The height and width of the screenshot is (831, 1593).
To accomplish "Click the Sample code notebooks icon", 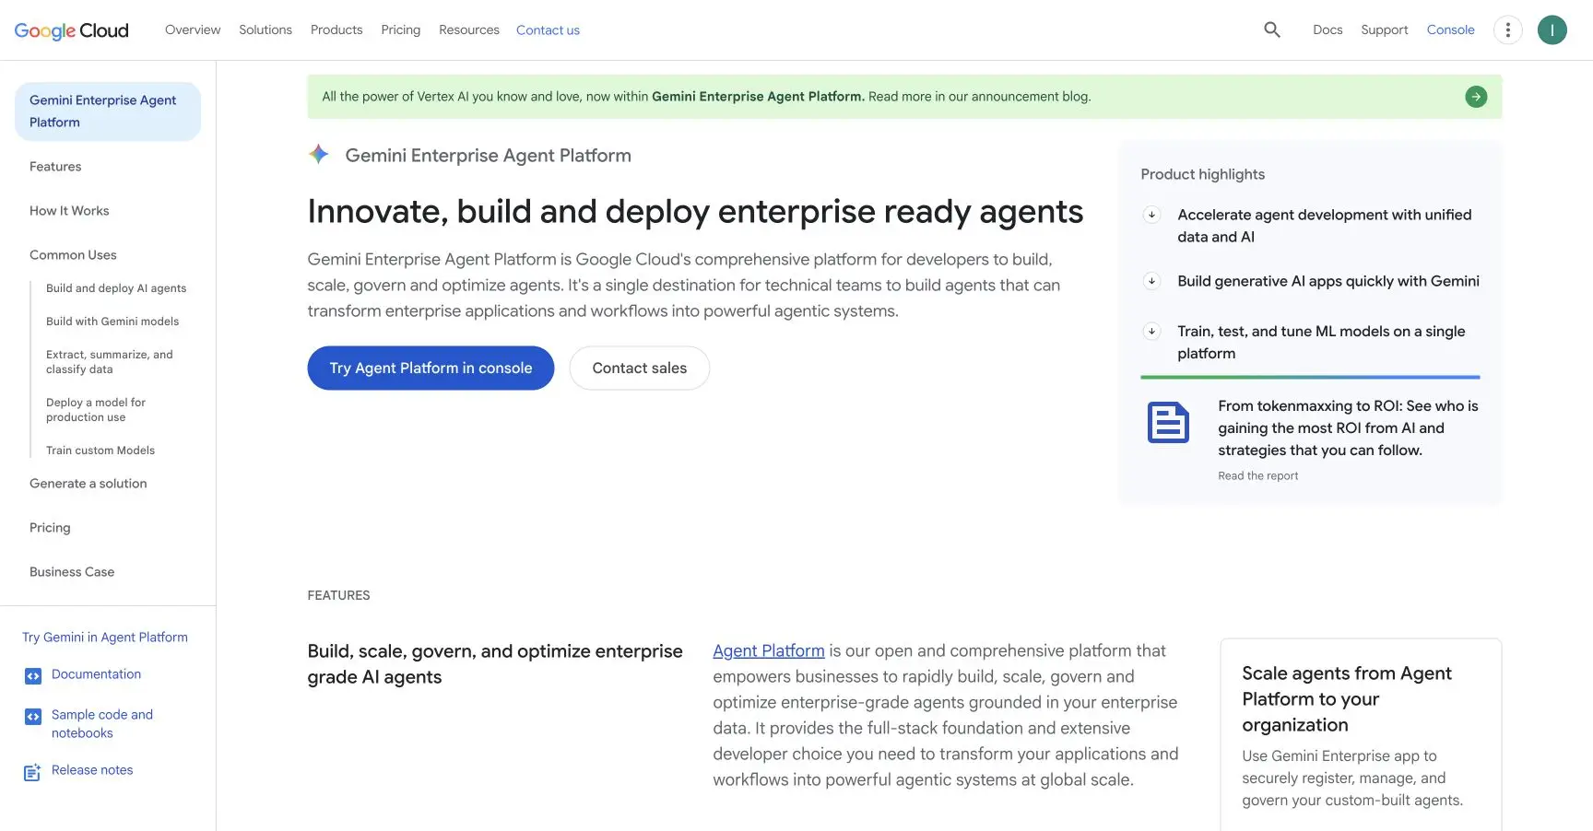I will (x=33, y=717).
